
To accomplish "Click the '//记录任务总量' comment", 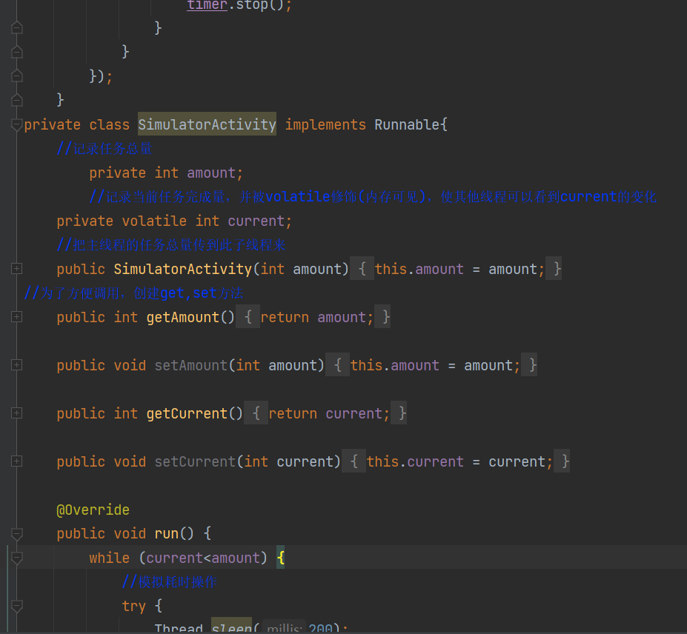I will coord(104,149).
